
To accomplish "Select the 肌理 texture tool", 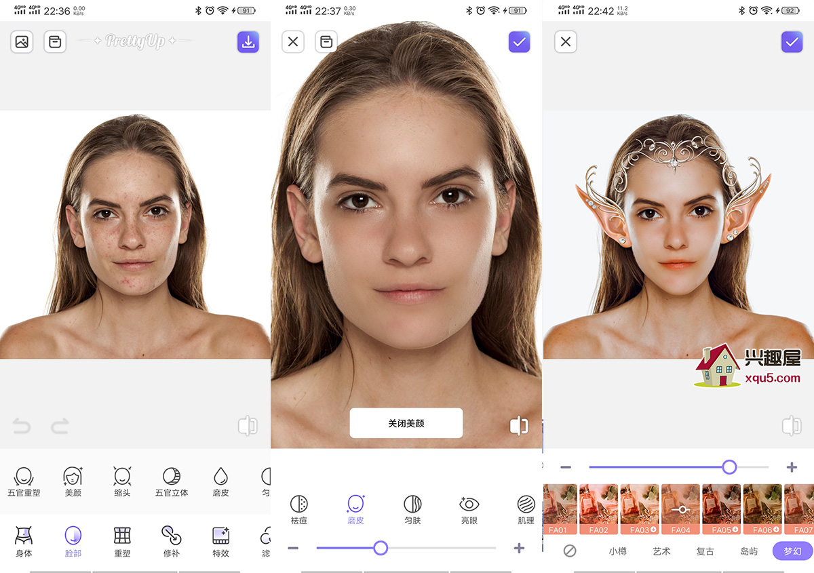I will (x=526, y=509).
